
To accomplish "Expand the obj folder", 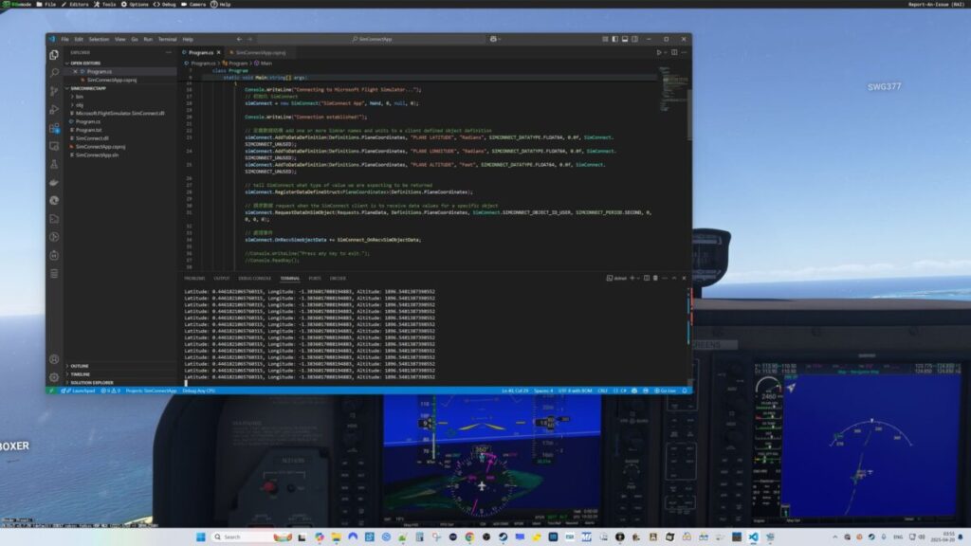I will pos(80,105).
